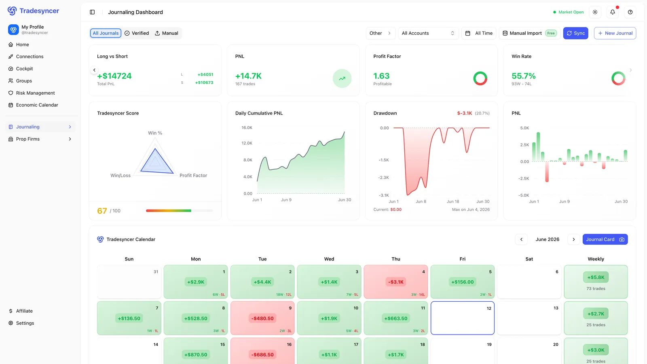Expand the Journaling submenu chevron
The width and height of the screenshot is (647, 364).
tap(70, 127)
